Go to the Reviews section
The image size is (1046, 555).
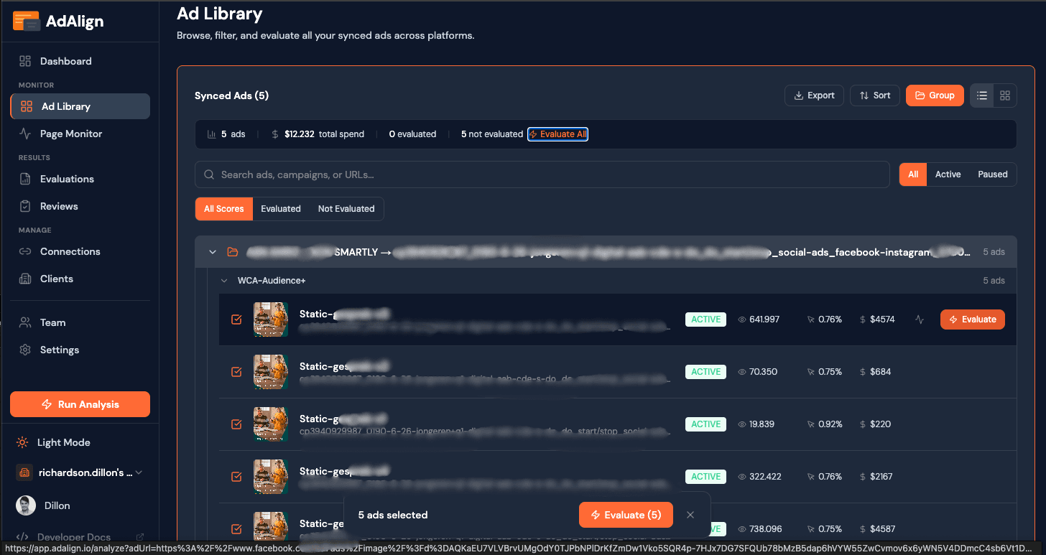57,206
